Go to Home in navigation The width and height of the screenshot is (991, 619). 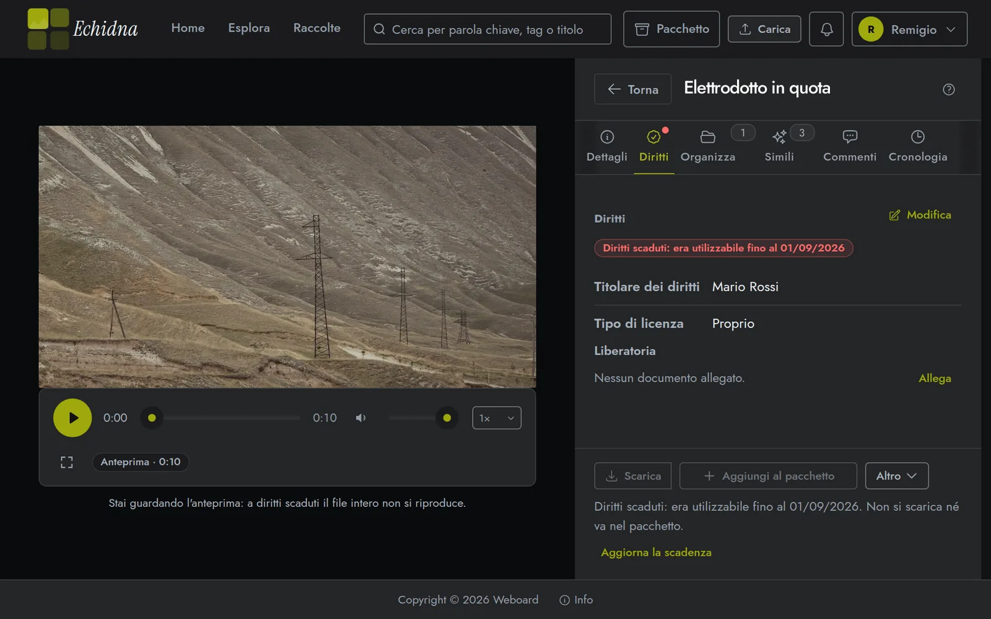[188, 28]
